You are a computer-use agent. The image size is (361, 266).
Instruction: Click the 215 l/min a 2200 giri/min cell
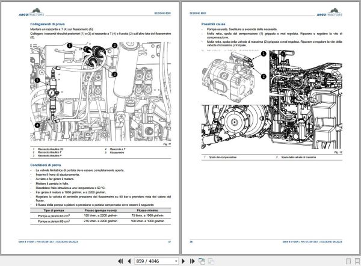tap(100, 221)
